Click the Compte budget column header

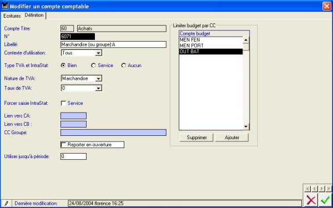pos(214,33)
